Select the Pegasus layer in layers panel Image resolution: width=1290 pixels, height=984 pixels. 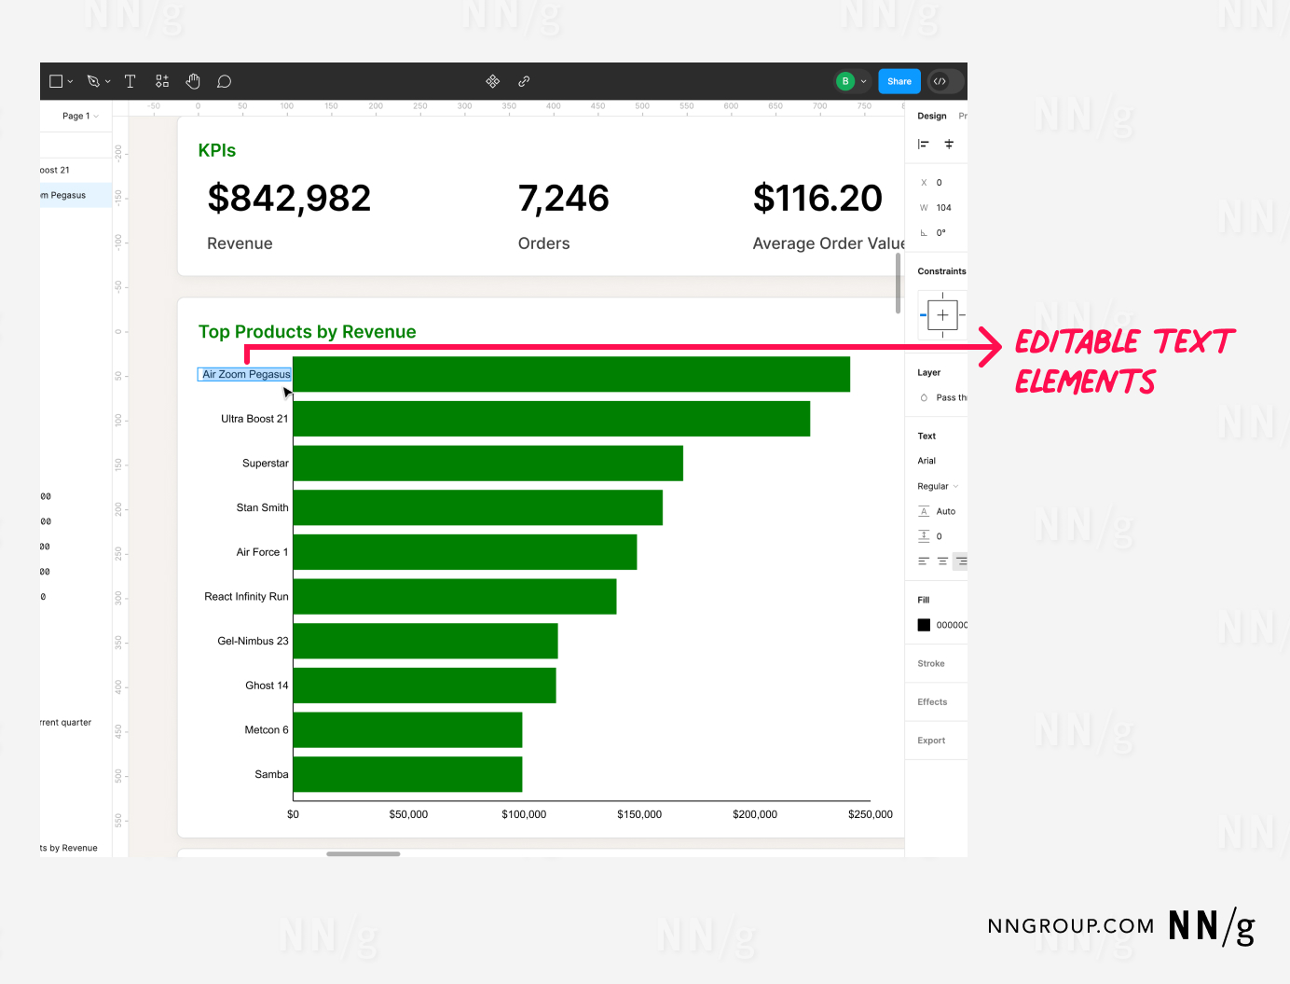click(67, 196)
